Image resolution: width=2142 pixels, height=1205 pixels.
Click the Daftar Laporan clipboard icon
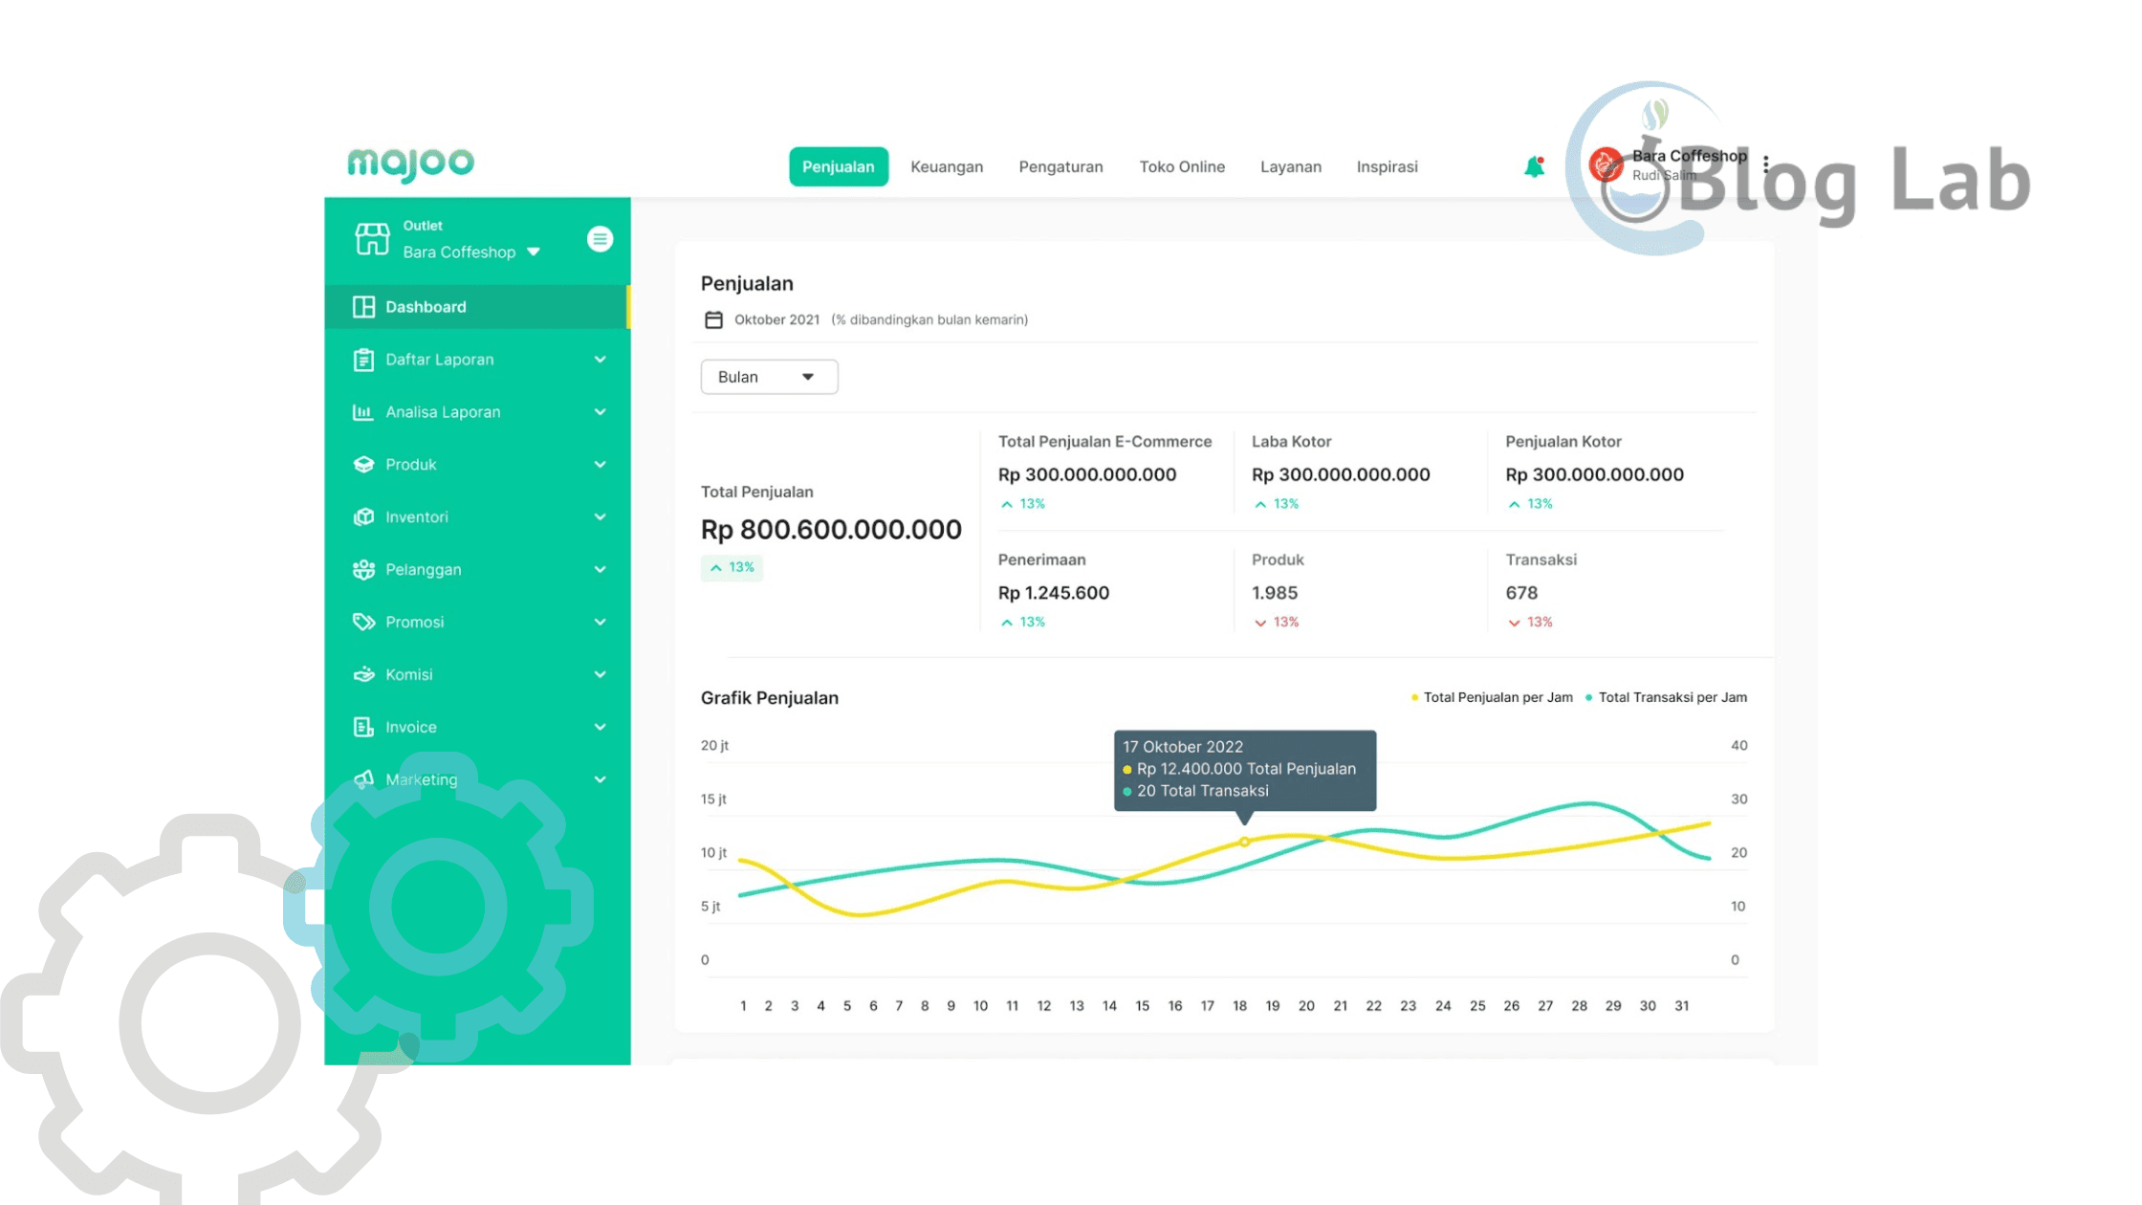coord(363,360)
